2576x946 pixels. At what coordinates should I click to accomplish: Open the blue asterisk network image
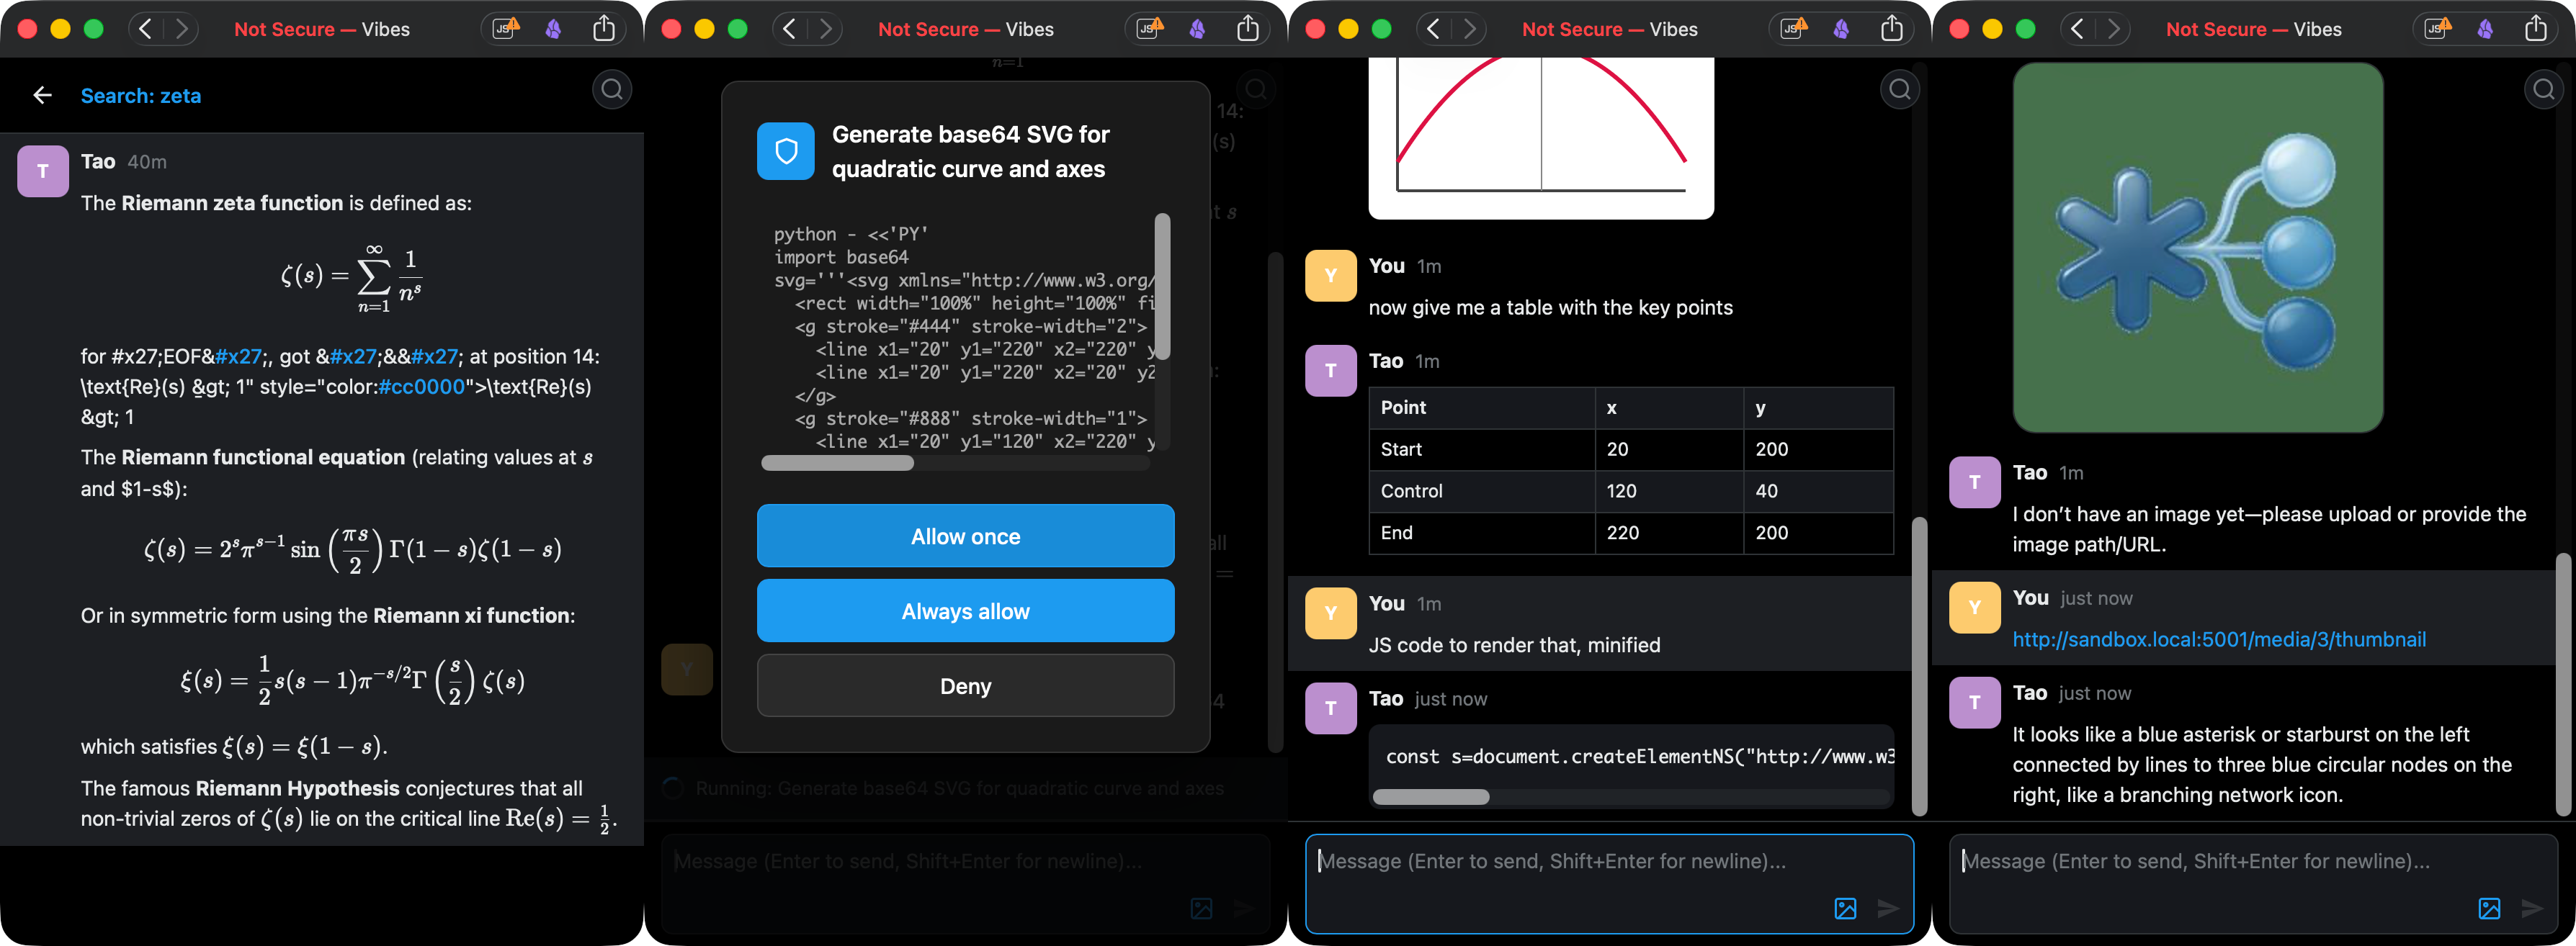[x=2197, y=247]
